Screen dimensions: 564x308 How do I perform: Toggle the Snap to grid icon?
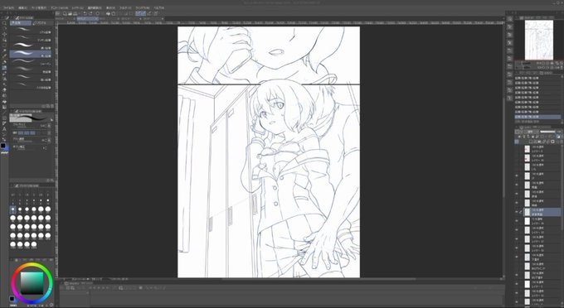coord(149,13)
